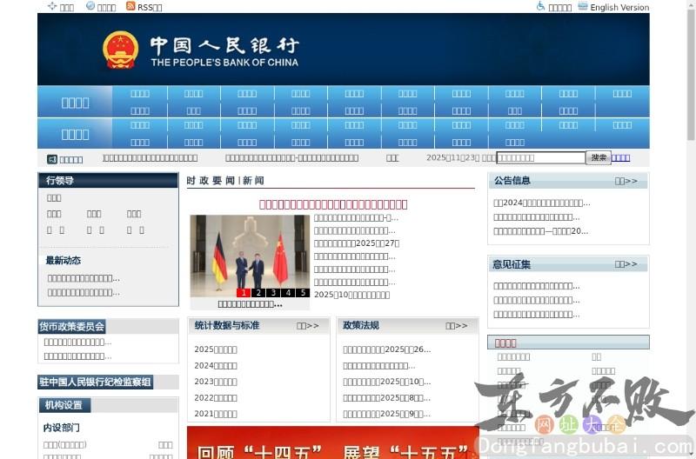Open the blue link right of 搜索
This screenshot has width=696, height=459.
[620, 158]
